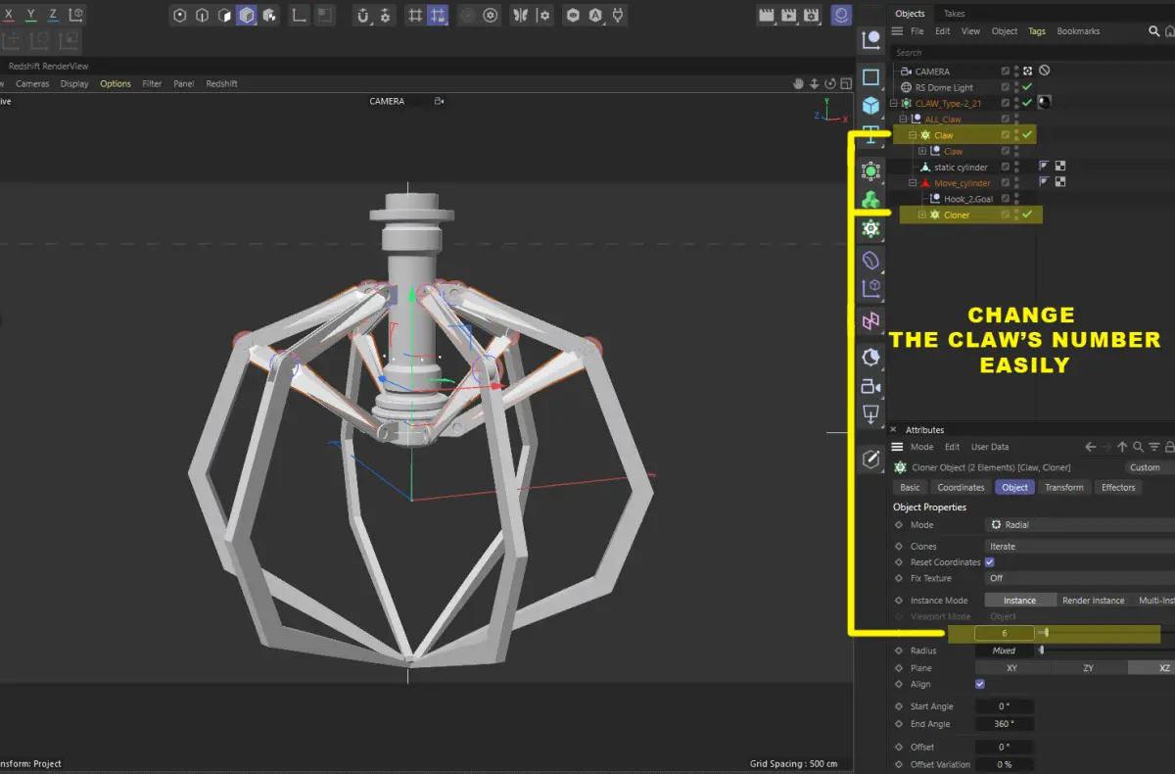Select the ZY plane button

coord(1088,668)
